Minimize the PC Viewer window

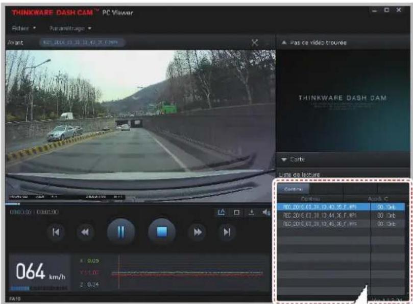point(375,11)
